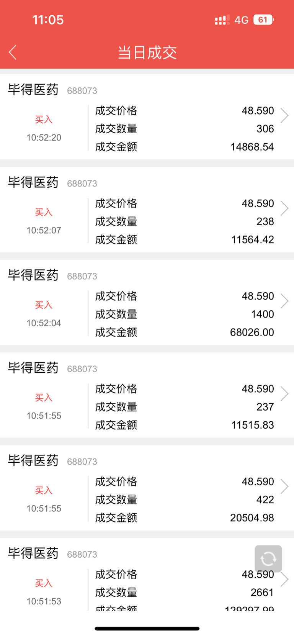
Task: Tap stock code 688073 in first record
Action: [82, 91]
